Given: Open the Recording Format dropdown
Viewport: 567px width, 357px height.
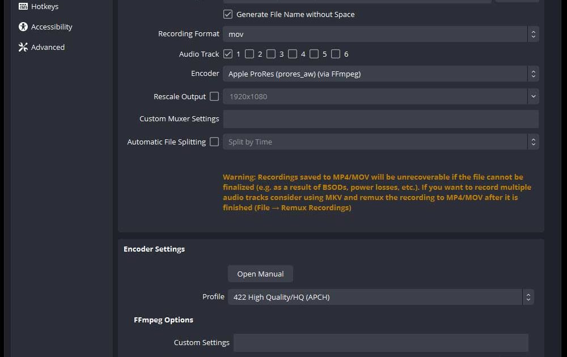Looking at the screenshot, I should click(380, 34).
